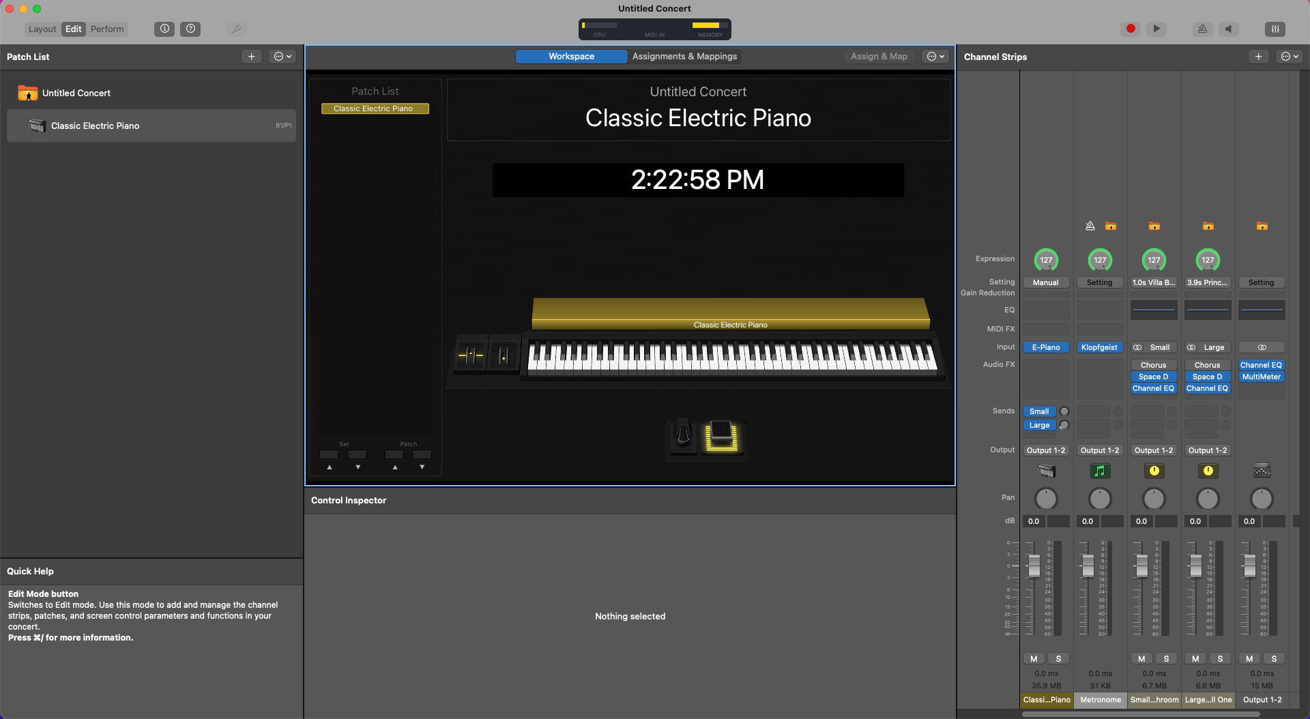Screen dimensions: 1310x719
Task: Open 3.9s Princ... setting menu
Action: (x=1207, y=282)
